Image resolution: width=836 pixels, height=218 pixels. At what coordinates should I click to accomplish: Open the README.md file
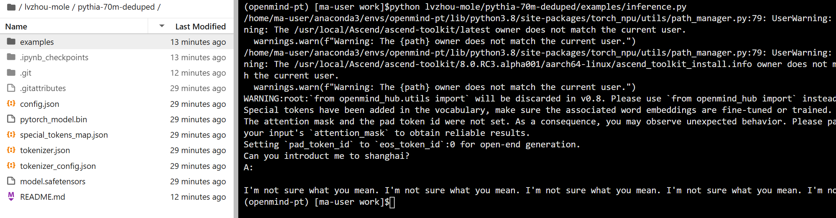point(42,196)
